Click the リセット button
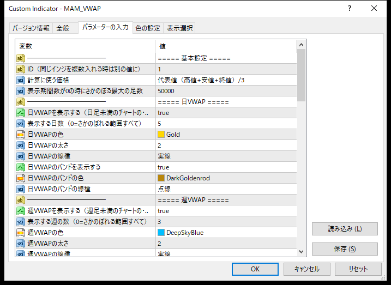This screenshot has height=285, width=391. pos(358,269)
